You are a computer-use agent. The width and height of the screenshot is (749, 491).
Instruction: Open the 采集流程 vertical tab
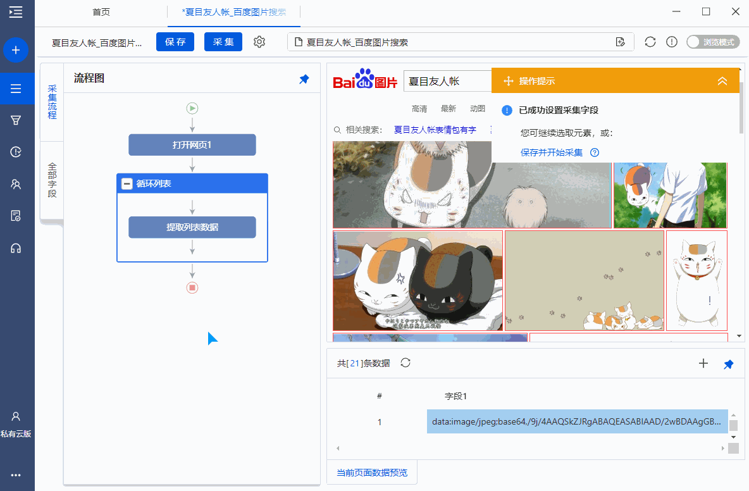tap(52, 103)
